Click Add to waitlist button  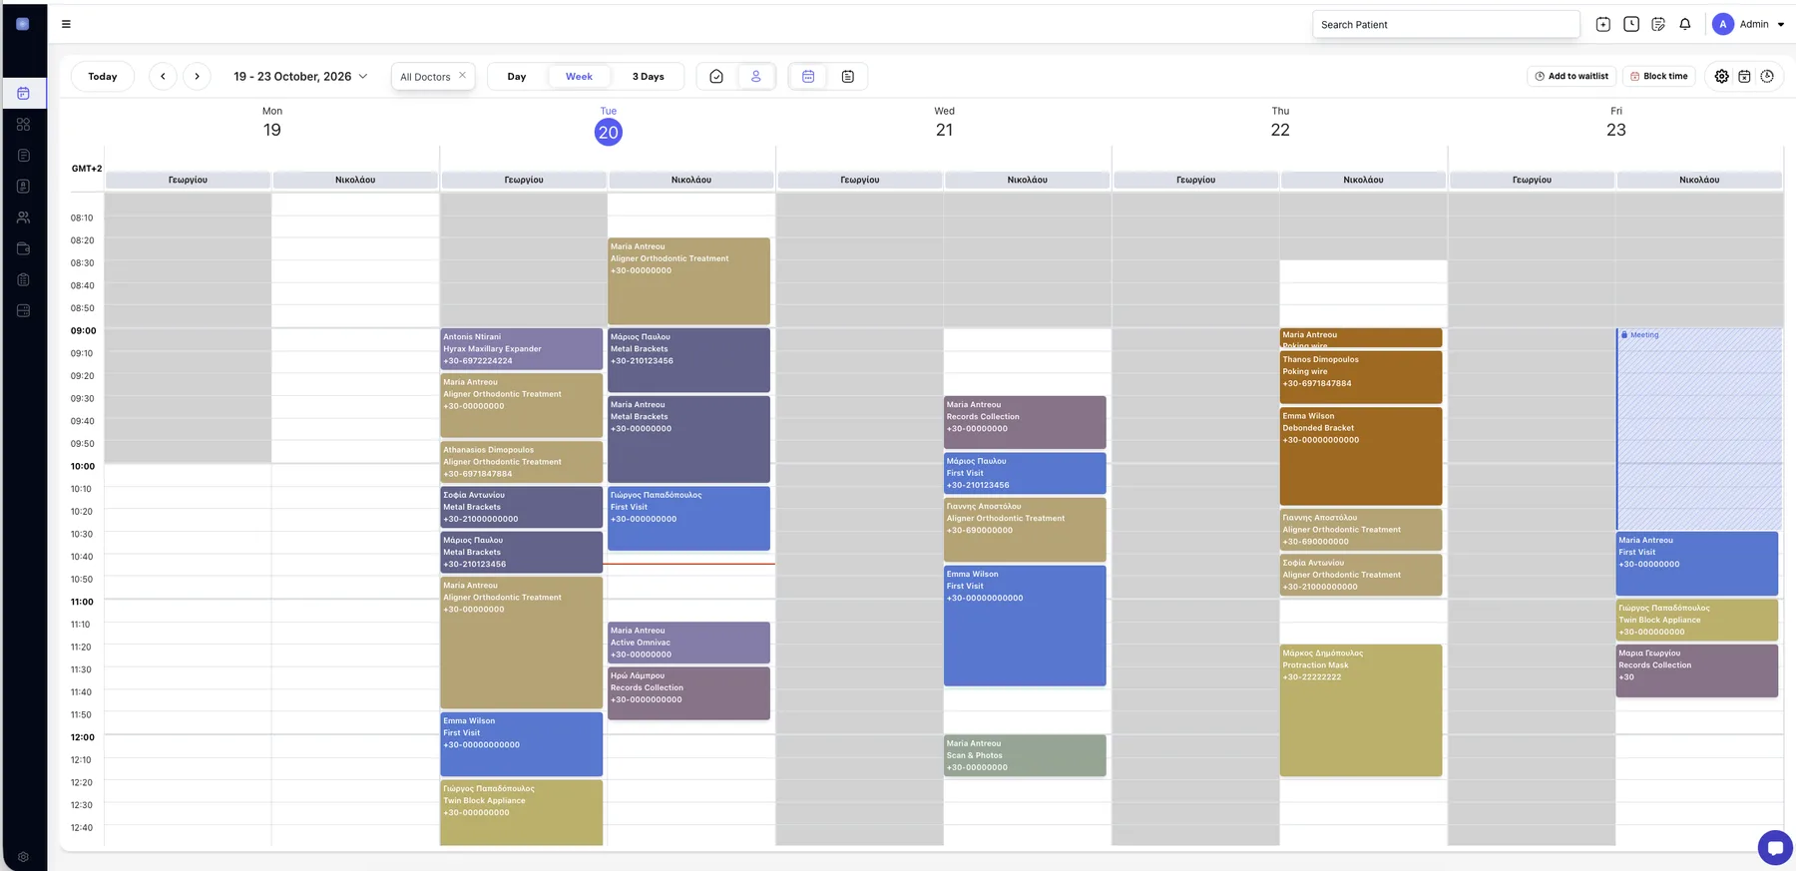coord(1571,76)
